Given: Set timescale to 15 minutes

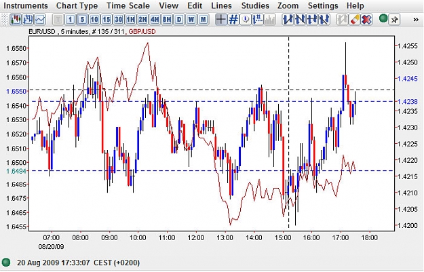Looking at the screenshot, I should tap(107, 20).
